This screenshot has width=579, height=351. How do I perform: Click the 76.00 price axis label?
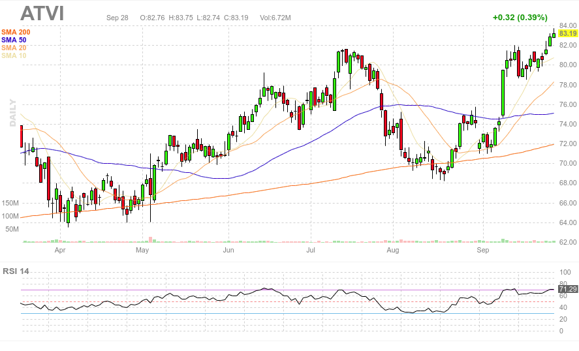568,104
